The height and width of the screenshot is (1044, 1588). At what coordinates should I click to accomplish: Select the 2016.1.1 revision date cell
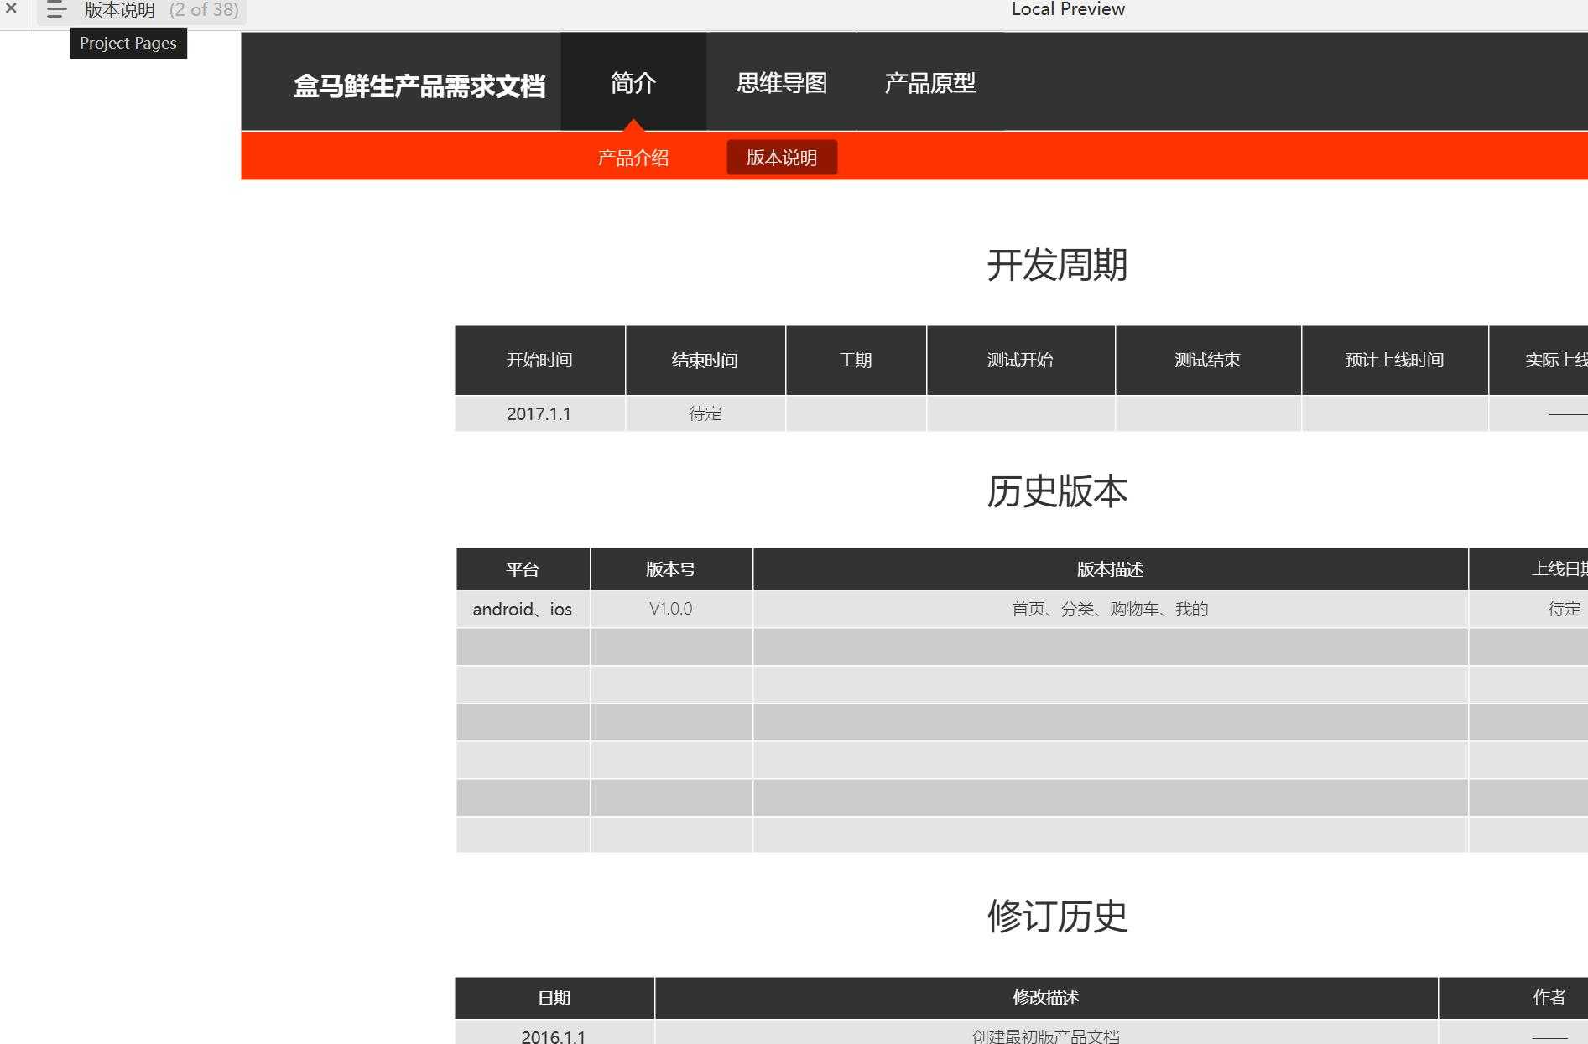point(554,1036)
